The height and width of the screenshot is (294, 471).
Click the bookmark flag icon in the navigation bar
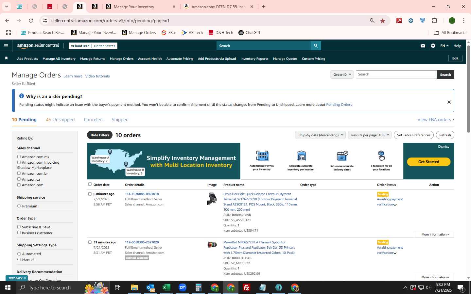coord(6,58)
